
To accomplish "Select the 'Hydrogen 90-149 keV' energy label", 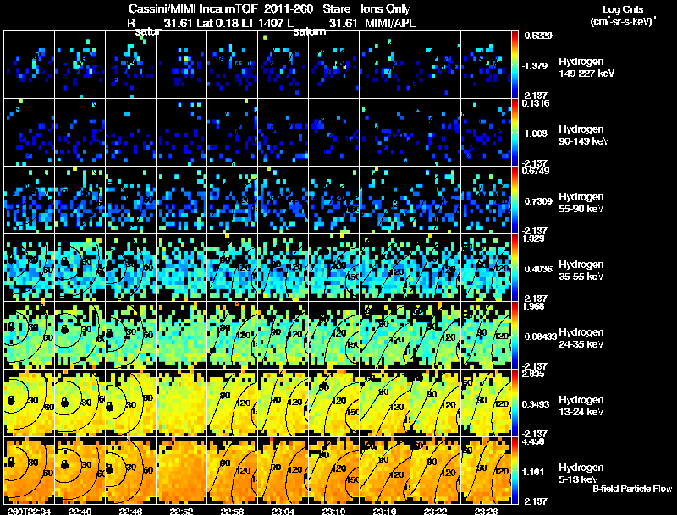I will tap(585, 135).
